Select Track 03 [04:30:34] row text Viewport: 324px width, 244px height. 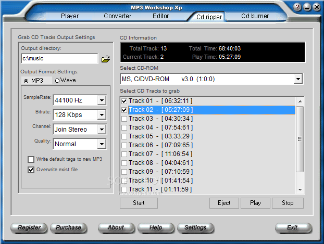[160, 119]
